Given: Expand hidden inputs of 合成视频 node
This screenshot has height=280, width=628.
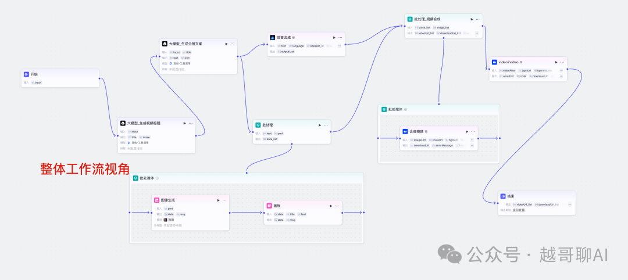Looking at the screenshot, I should point(472,140).
